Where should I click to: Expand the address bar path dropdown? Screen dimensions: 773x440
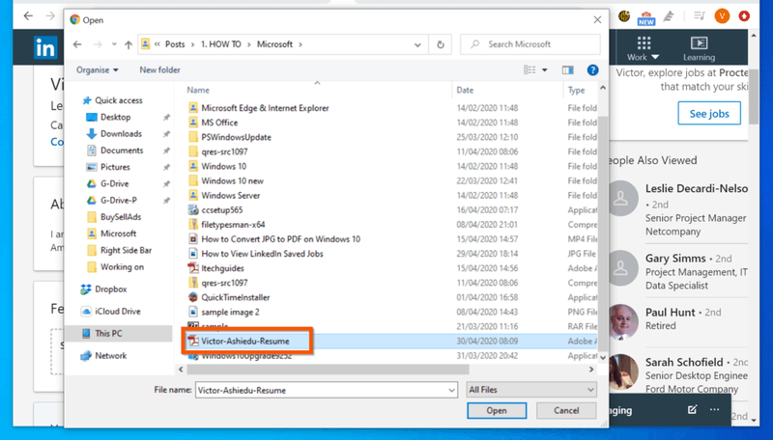click(417, 44)
